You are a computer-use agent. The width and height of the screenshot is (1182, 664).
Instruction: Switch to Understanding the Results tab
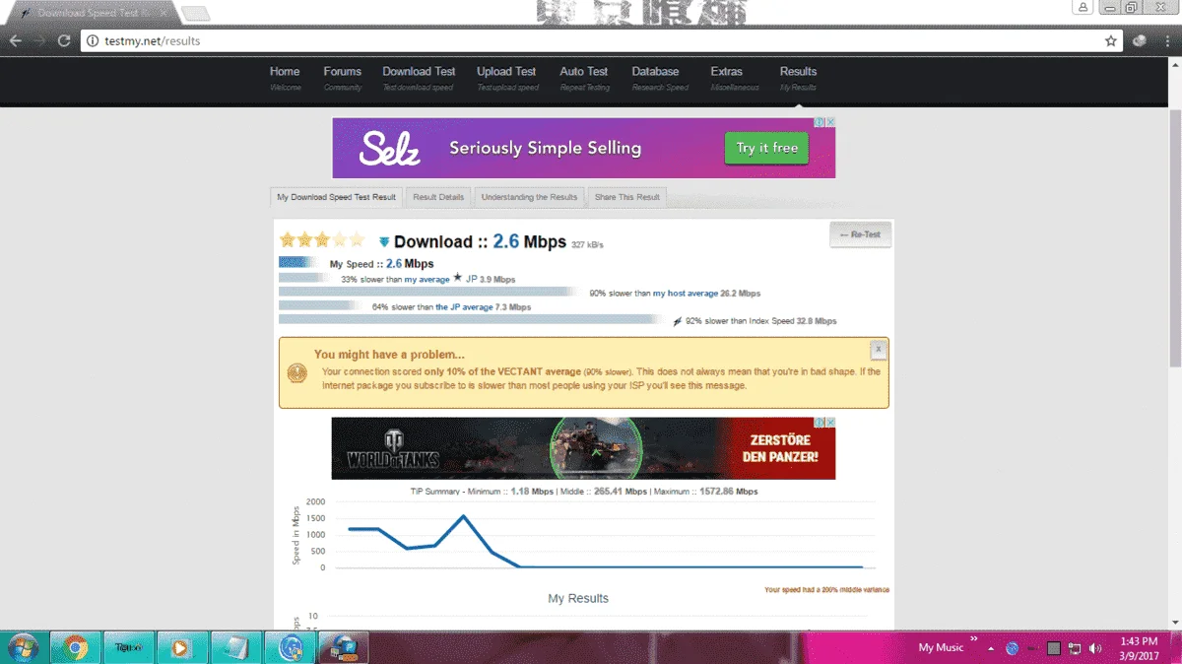pos(529,197)
